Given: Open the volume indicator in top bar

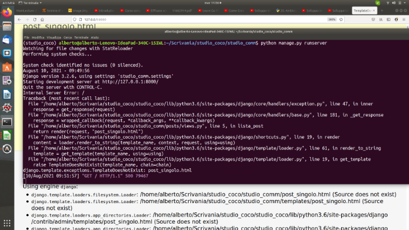Looking at the screenshot, I should pos(394,3).
